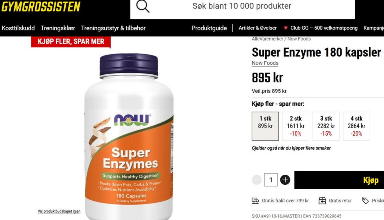Click the Gymgrossisten logo
The image size is (384, 220).
(41, 7)
